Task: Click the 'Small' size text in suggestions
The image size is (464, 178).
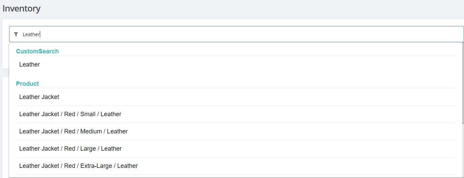Action: [x=88, y=114]
